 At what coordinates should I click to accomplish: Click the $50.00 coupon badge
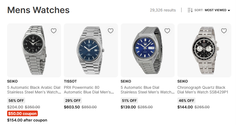click(x=22, y=114)
